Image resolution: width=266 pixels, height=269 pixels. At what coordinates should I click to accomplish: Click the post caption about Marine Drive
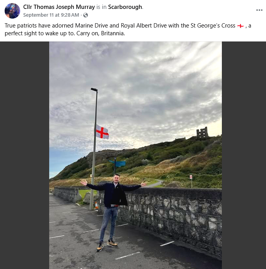click(128, 29)
